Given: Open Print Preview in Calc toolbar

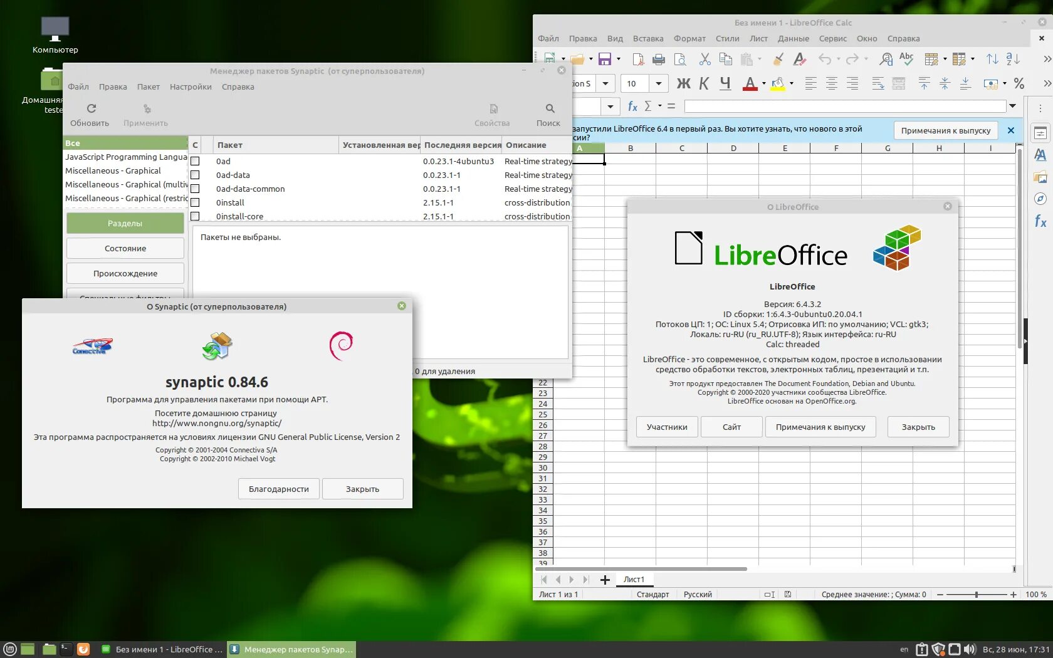Looking at the screenshot, I should (680, 59).
